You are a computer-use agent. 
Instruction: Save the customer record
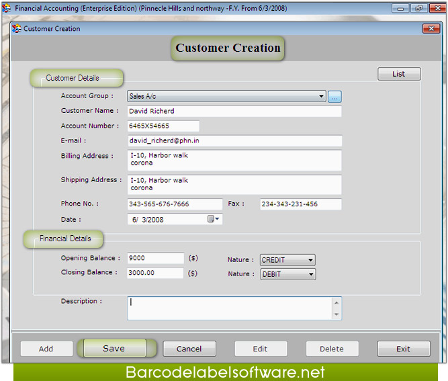pos(115,348)
